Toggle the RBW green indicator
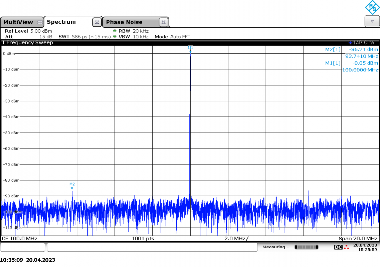Screen dimensions: 380x267 click(x=115, y=31)
